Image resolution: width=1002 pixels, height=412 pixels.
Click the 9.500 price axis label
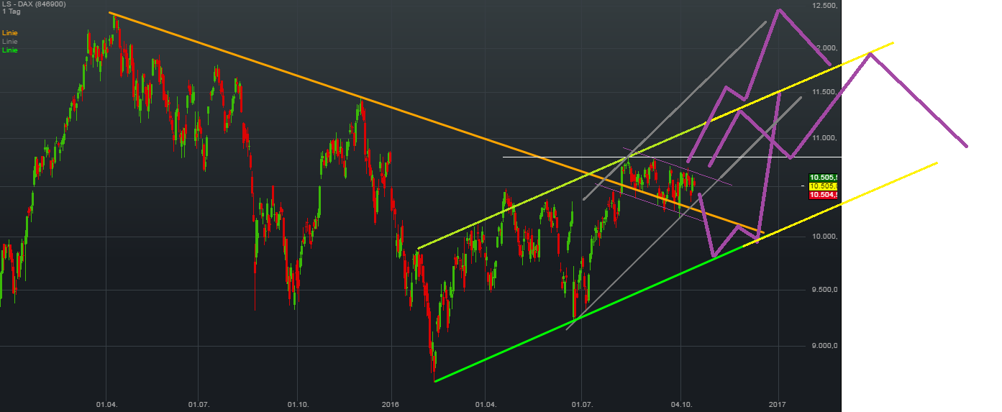click(826, 290)
